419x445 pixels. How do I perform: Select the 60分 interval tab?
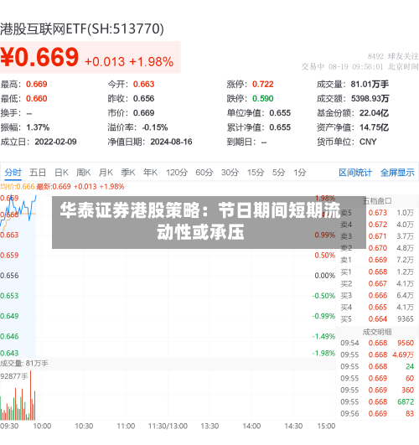(204, 173)
